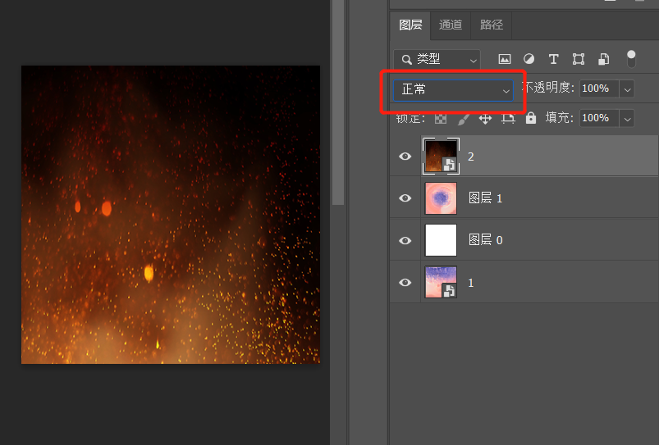The height and width of the screenshot is (445, 659).
Task: Filter layers by pixel layer type
Action: 505,59
